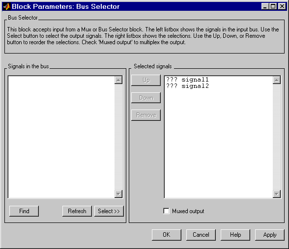Click the Select >> button
The height and width of the screenshot is (249, 289).
point(109,211)
